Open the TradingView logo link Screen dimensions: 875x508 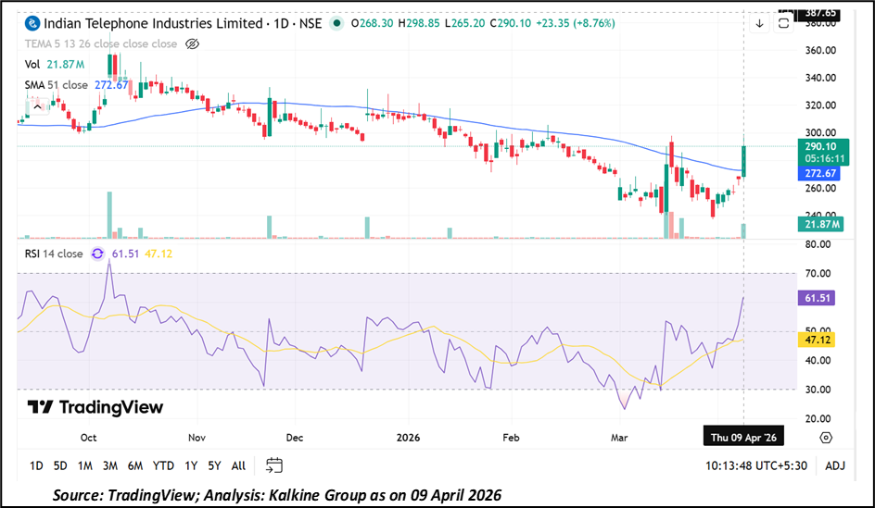pos(95,407)
